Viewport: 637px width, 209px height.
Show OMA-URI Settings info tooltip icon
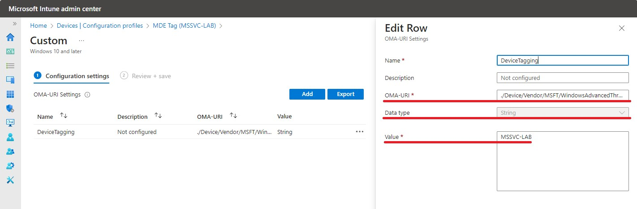[87, 95]
